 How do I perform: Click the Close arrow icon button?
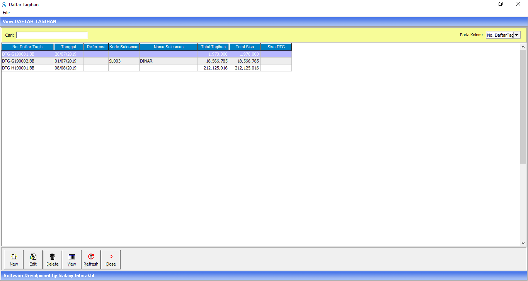point(111,259)
